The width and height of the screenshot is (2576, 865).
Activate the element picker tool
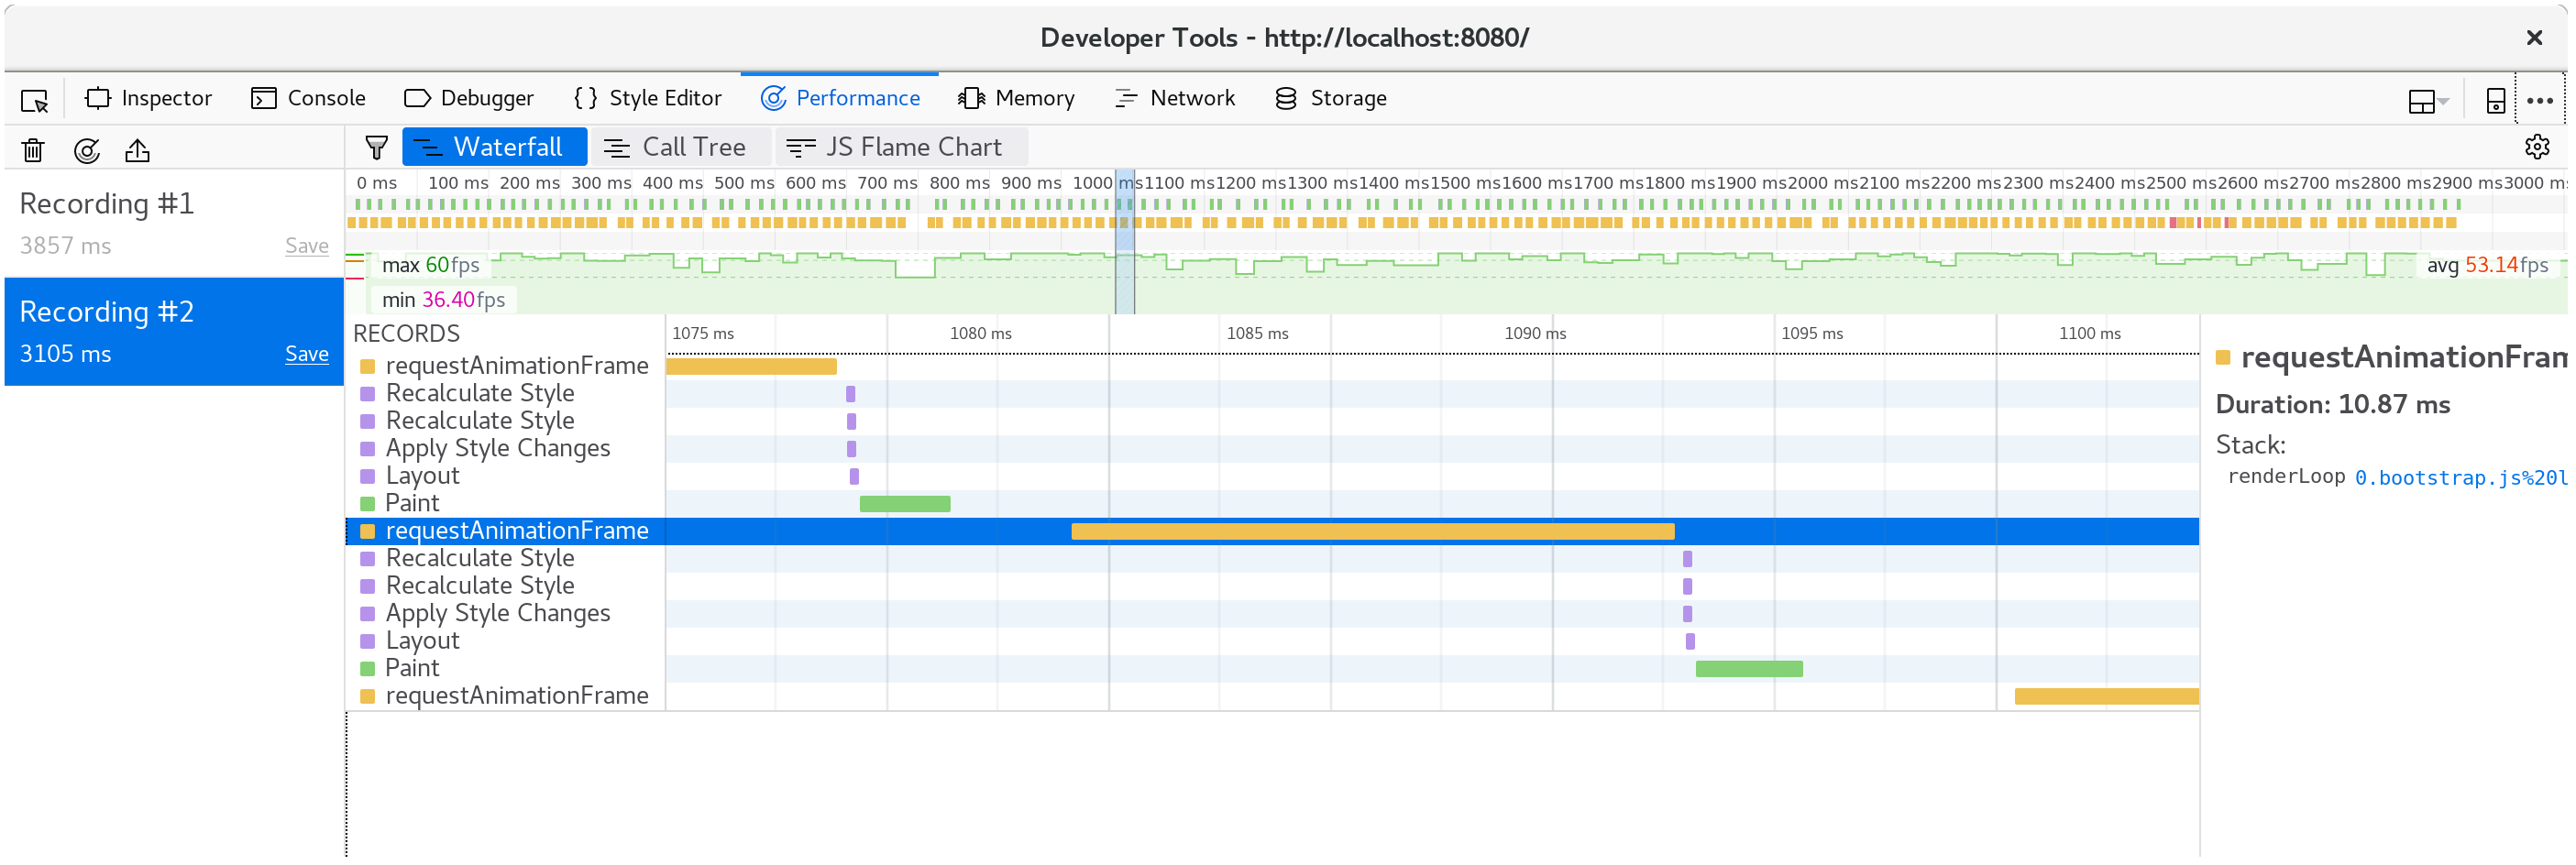(33, 99)
